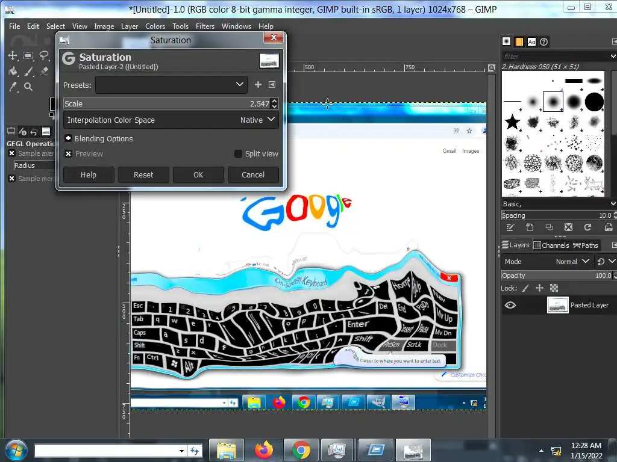
Task: Select the large solid black round brush
Action: coord(594,102)
